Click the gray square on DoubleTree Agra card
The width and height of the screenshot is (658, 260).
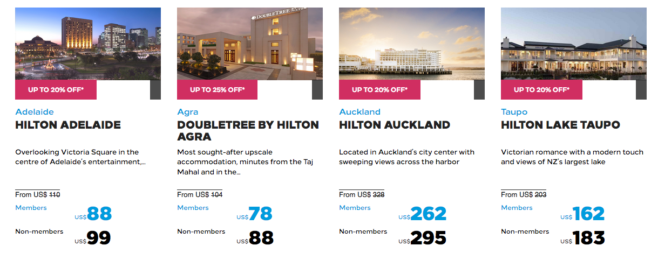point(317,90)
